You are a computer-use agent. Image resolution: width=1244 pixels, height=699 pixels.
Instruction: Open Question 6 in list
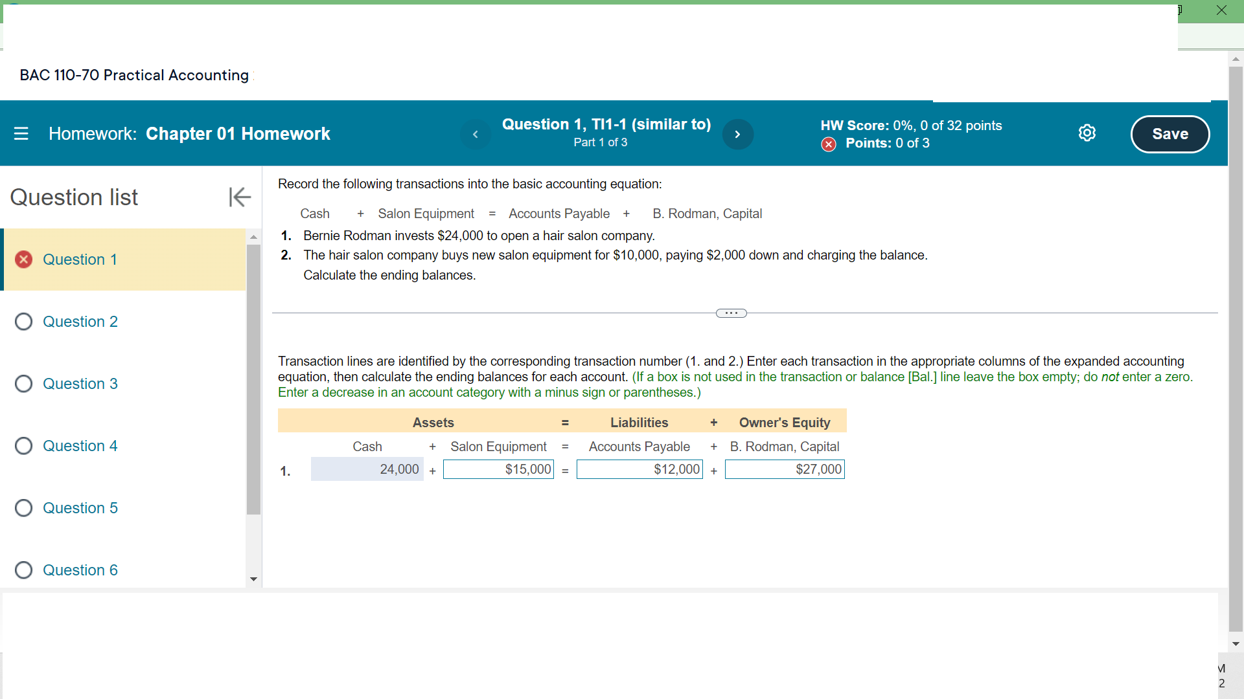click(x=80, y=570)
